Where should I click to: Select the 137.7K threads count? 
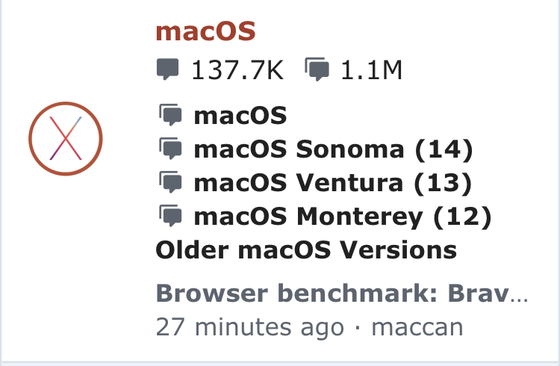237,70
